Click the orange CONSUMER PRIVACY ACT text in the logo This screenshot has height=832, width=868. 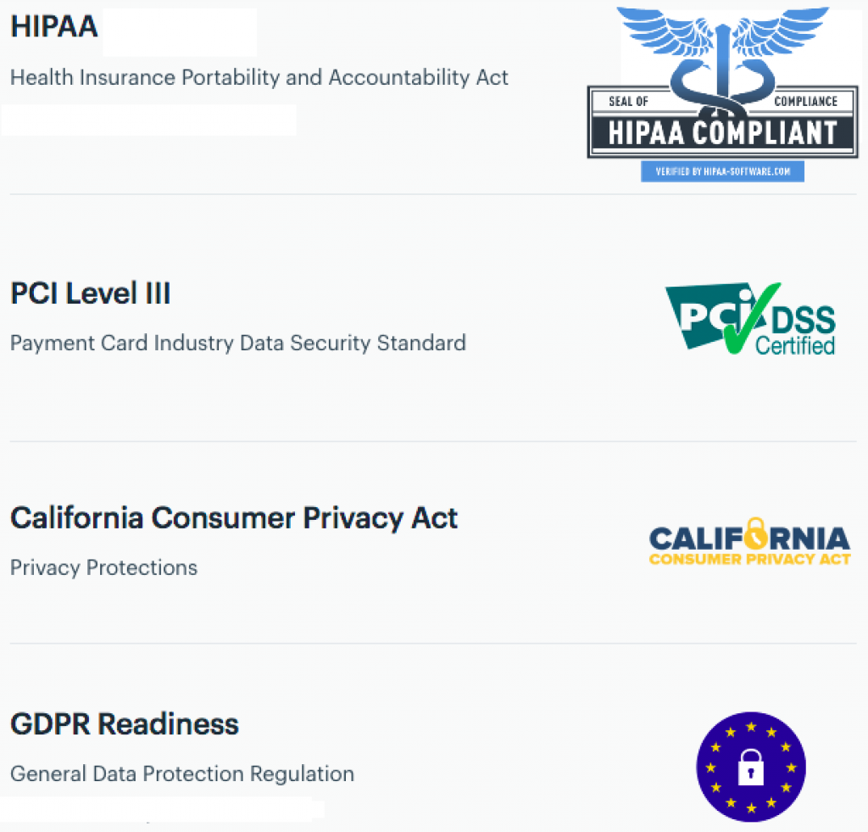coord(749,559)
